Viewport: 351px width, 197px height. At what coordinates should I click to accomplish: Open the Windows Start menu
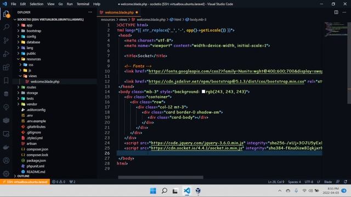[153, 191]
